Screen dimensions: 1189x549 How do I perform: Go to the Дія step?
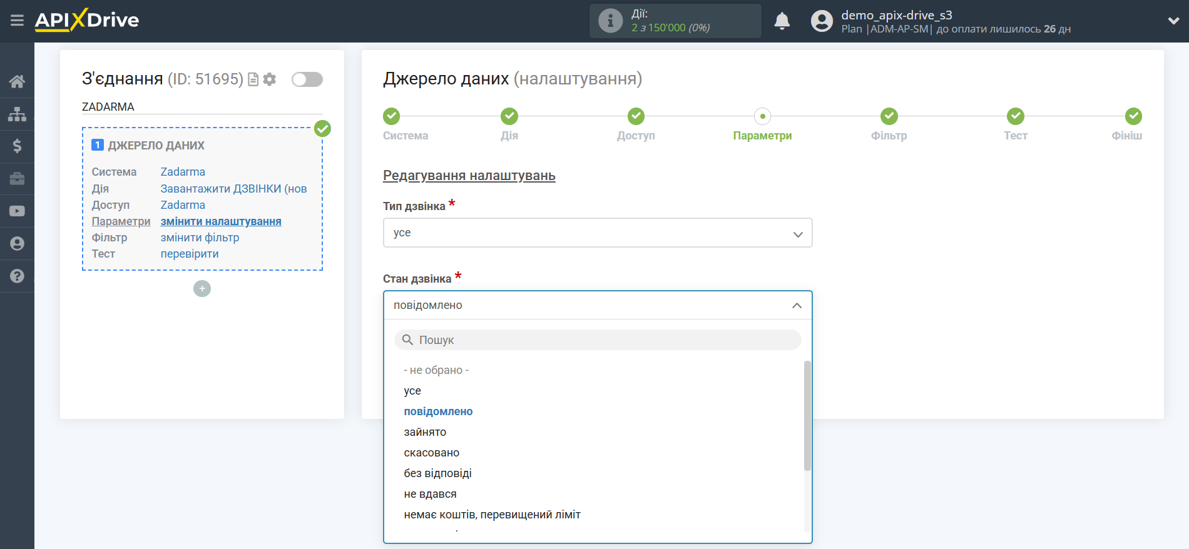tap(509, 124)
